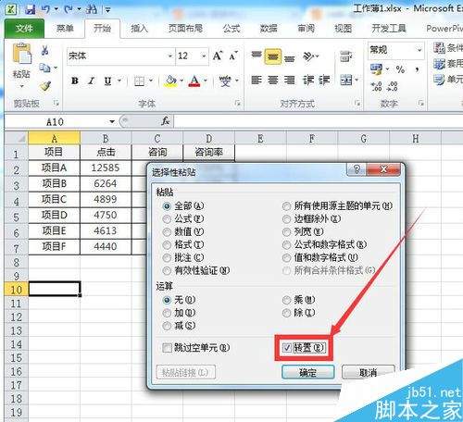Screen dimensions: 463x422
Task: Click the Cut scissors icon
Action: coord(45,50)
